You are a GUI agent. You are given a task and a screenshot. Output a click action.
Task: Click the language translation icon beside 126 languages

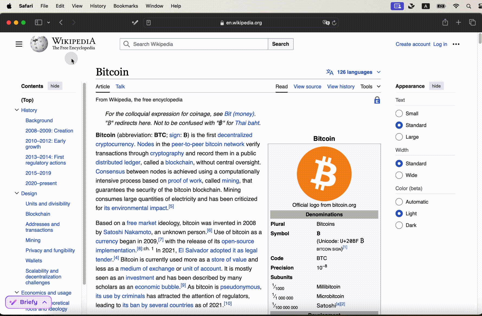[330, 72]
